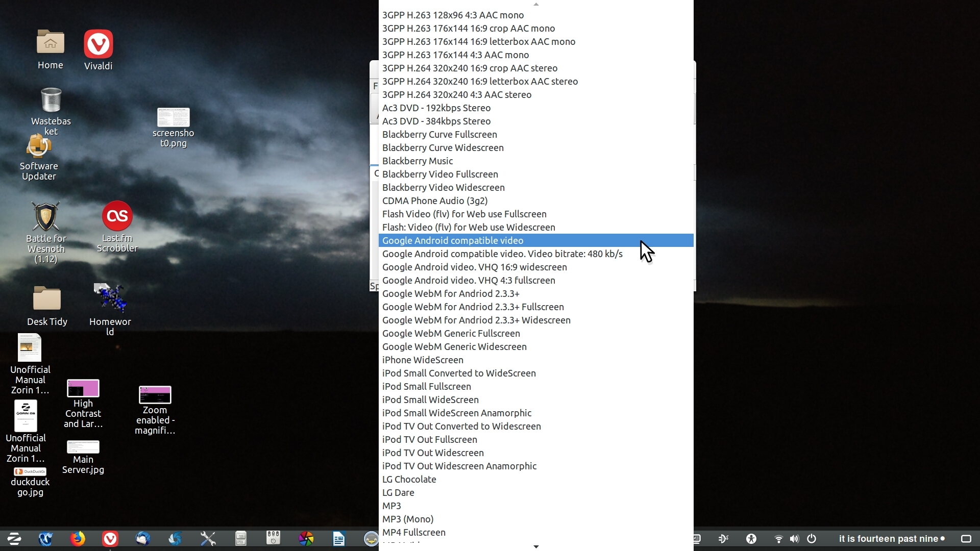
Task: Open screenshot0.png thumbnail on desktop
Action: click(x=173, y=118)
